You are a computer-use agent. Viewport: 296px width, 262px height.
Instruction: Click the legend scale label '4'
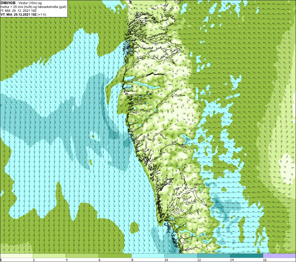pyautogui.click(x=67, y=260)
